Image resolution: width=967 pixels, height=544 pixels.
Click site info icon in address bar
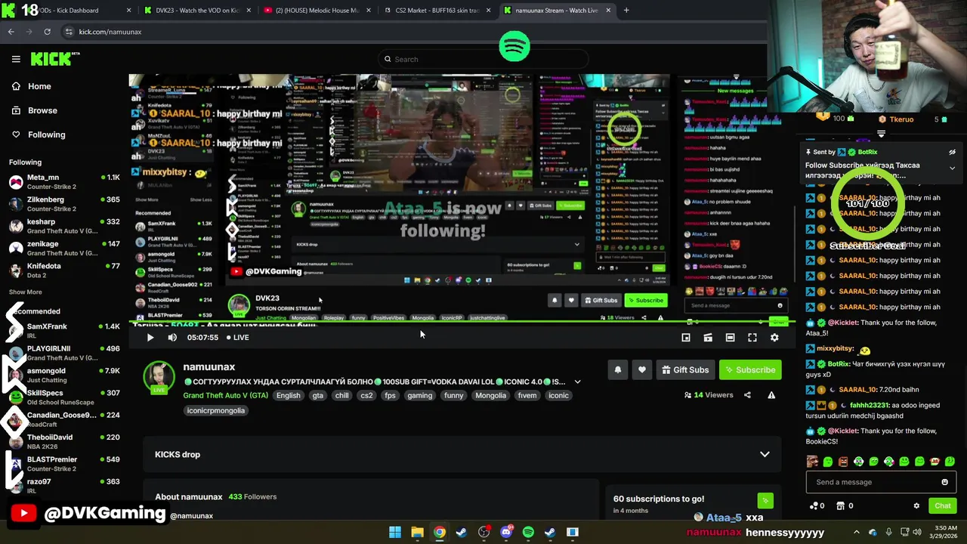[x=69, y=32]
